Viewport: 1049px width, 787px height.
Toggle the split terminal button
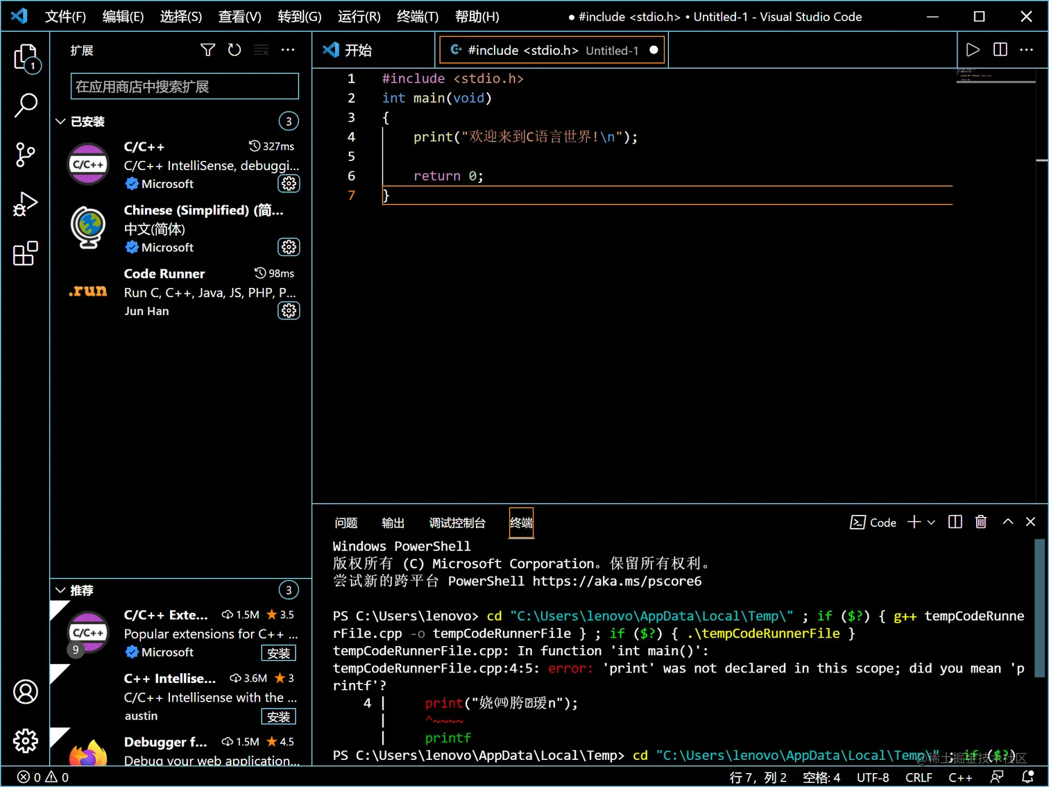[955, 522]
